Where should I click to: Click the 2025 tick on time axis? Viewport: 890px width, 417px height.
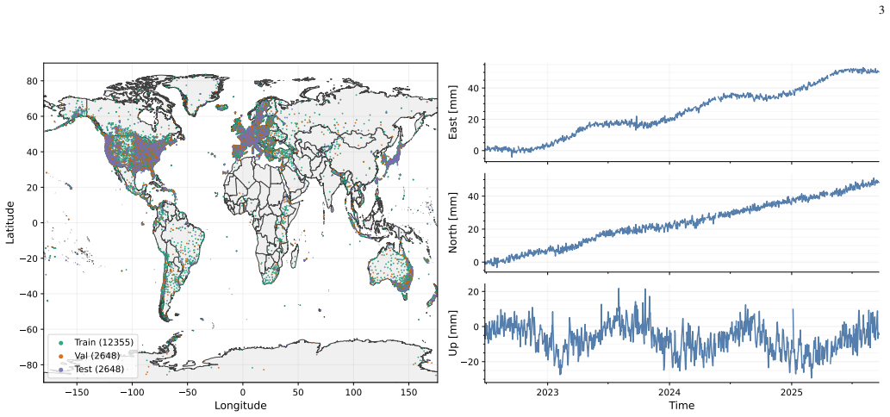(x=792, y=393)
